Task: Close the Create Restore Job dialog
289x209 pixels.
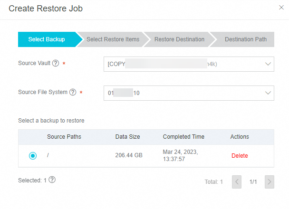Action: (x=281, y=7)
